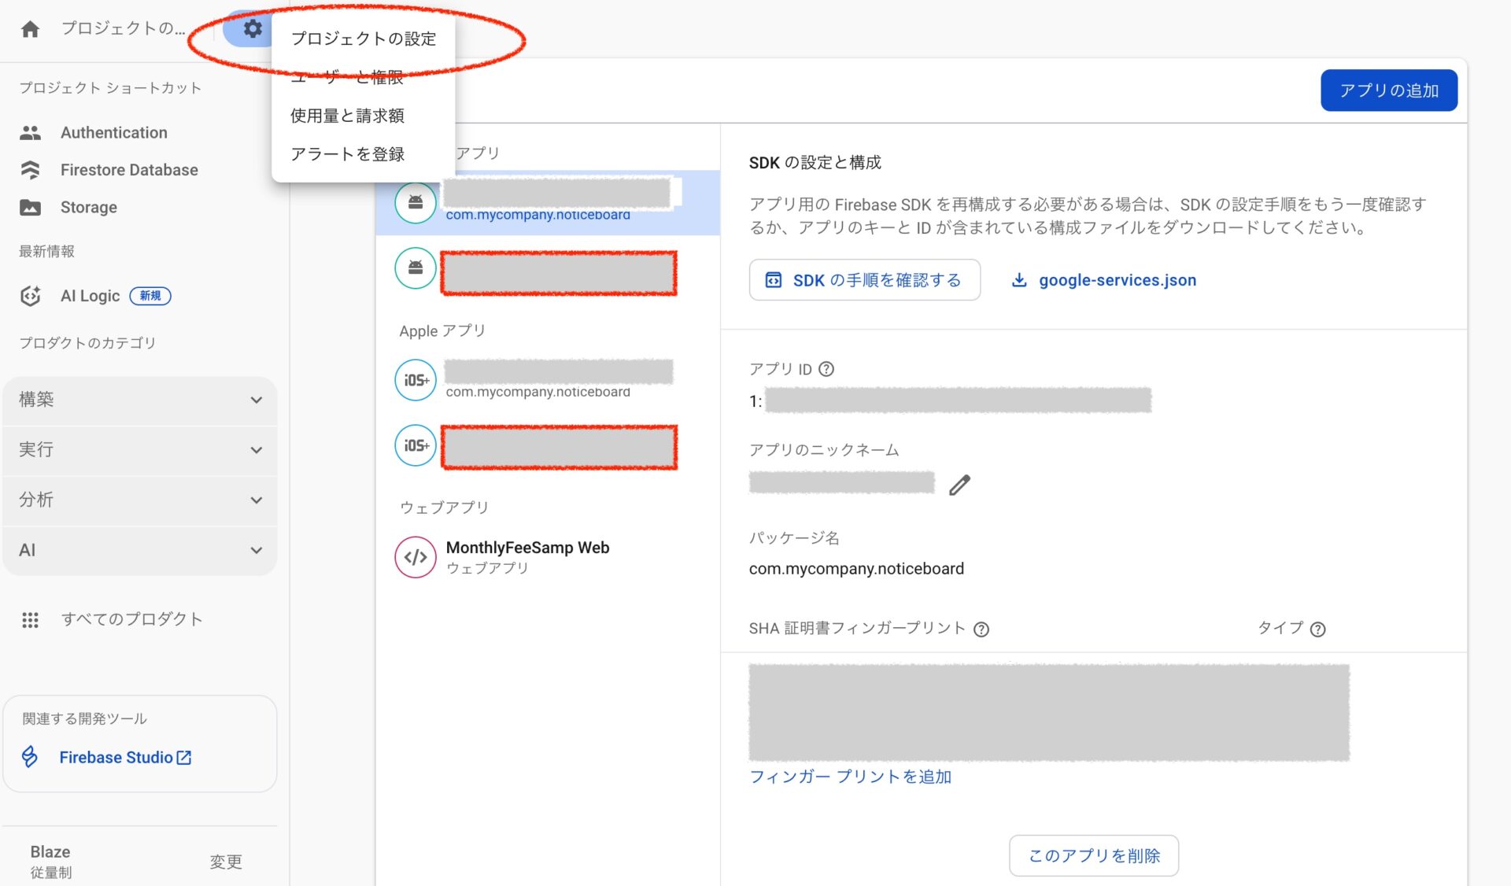
Task: Click the すべてのプロダクト grid icon
Action: (30, 620)
